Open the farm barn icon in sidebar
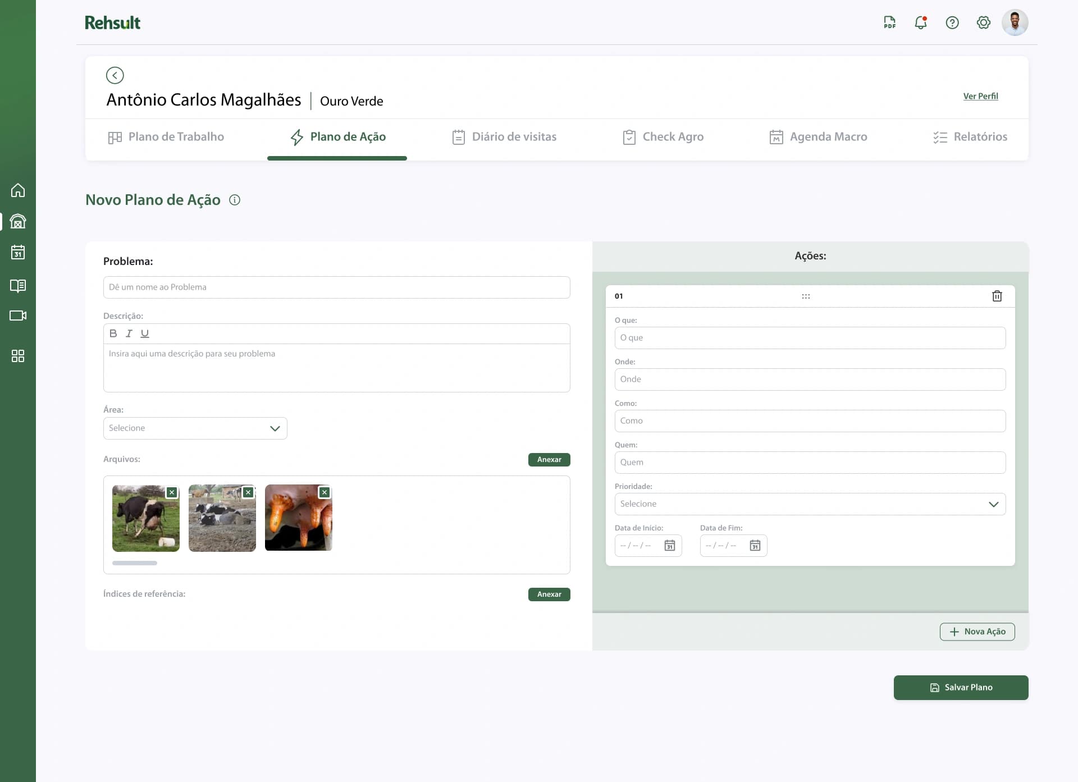This screenshot has height=782, width=1078. pyautogui.click(x=18, y=221)
